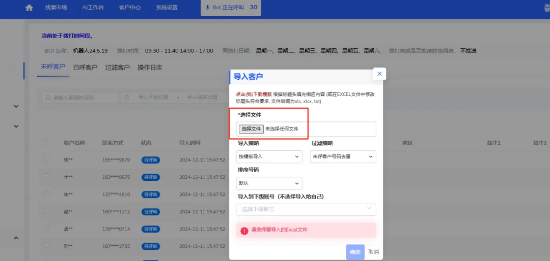Click the microphone icon beside Bot 正在呼叫
Screen dimensions: 550x261
[208, 7]
